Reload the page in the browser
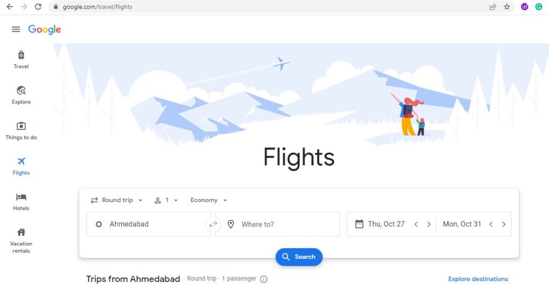The width and height of the screenshot is (549, 289). pyautogui.click(x=38, y=6)
